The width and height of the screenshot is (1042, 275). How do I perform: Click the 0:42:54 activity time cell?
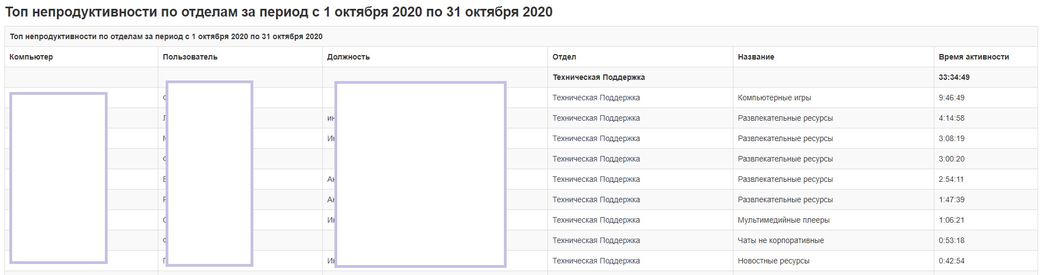point(951,261)
